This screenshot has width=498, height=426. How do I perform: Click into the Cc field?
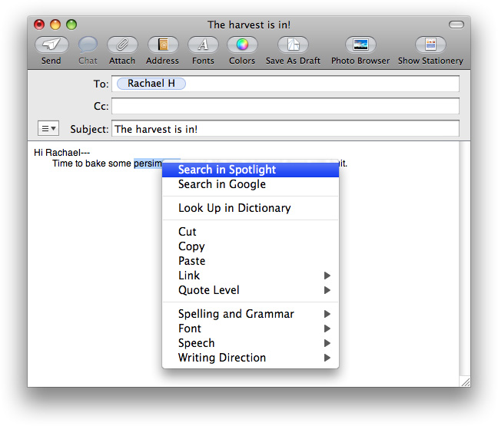point(285,106)
